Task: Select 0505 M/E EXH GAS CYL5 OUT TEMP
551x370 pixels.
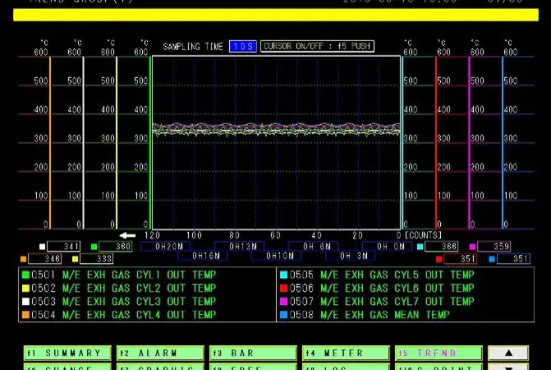Action: (x=382, y=275)
